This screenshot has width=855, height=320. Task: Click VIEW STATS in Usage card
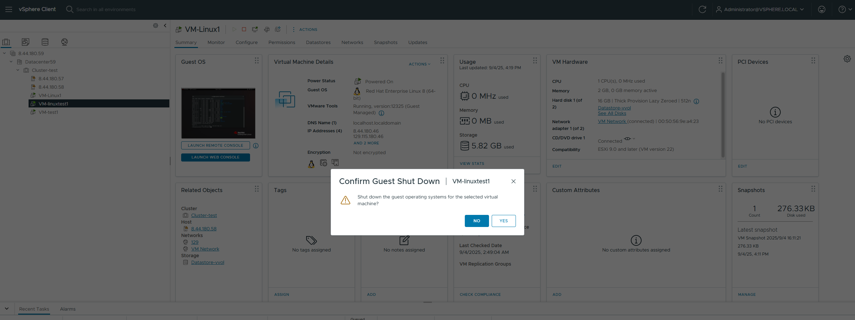(472, 164)
